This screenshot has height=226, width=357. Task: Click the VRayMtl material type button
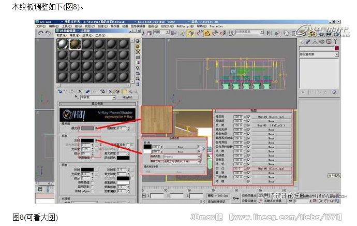pos(127,97)
